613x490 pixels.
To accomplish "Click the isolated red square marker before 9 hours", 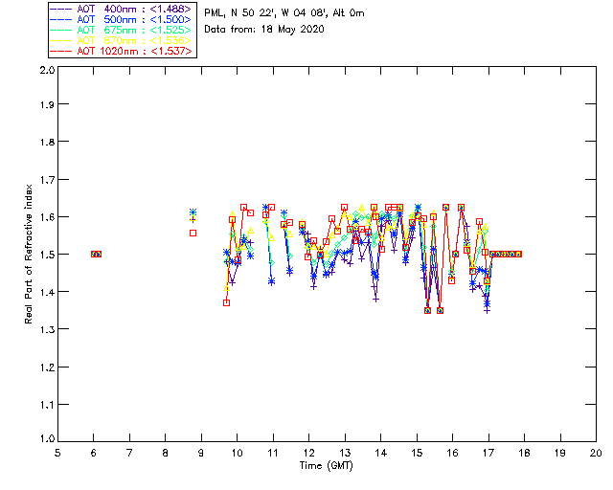I will tap(193, 233).
